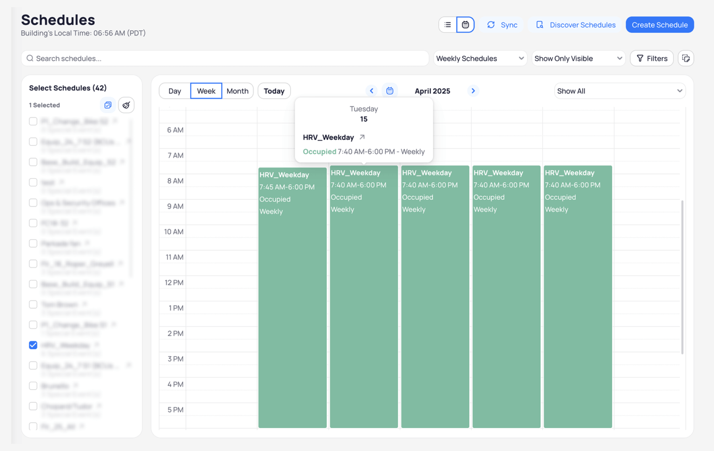Uncheck the selected HRV_Weekday schedule

(33, 345)
